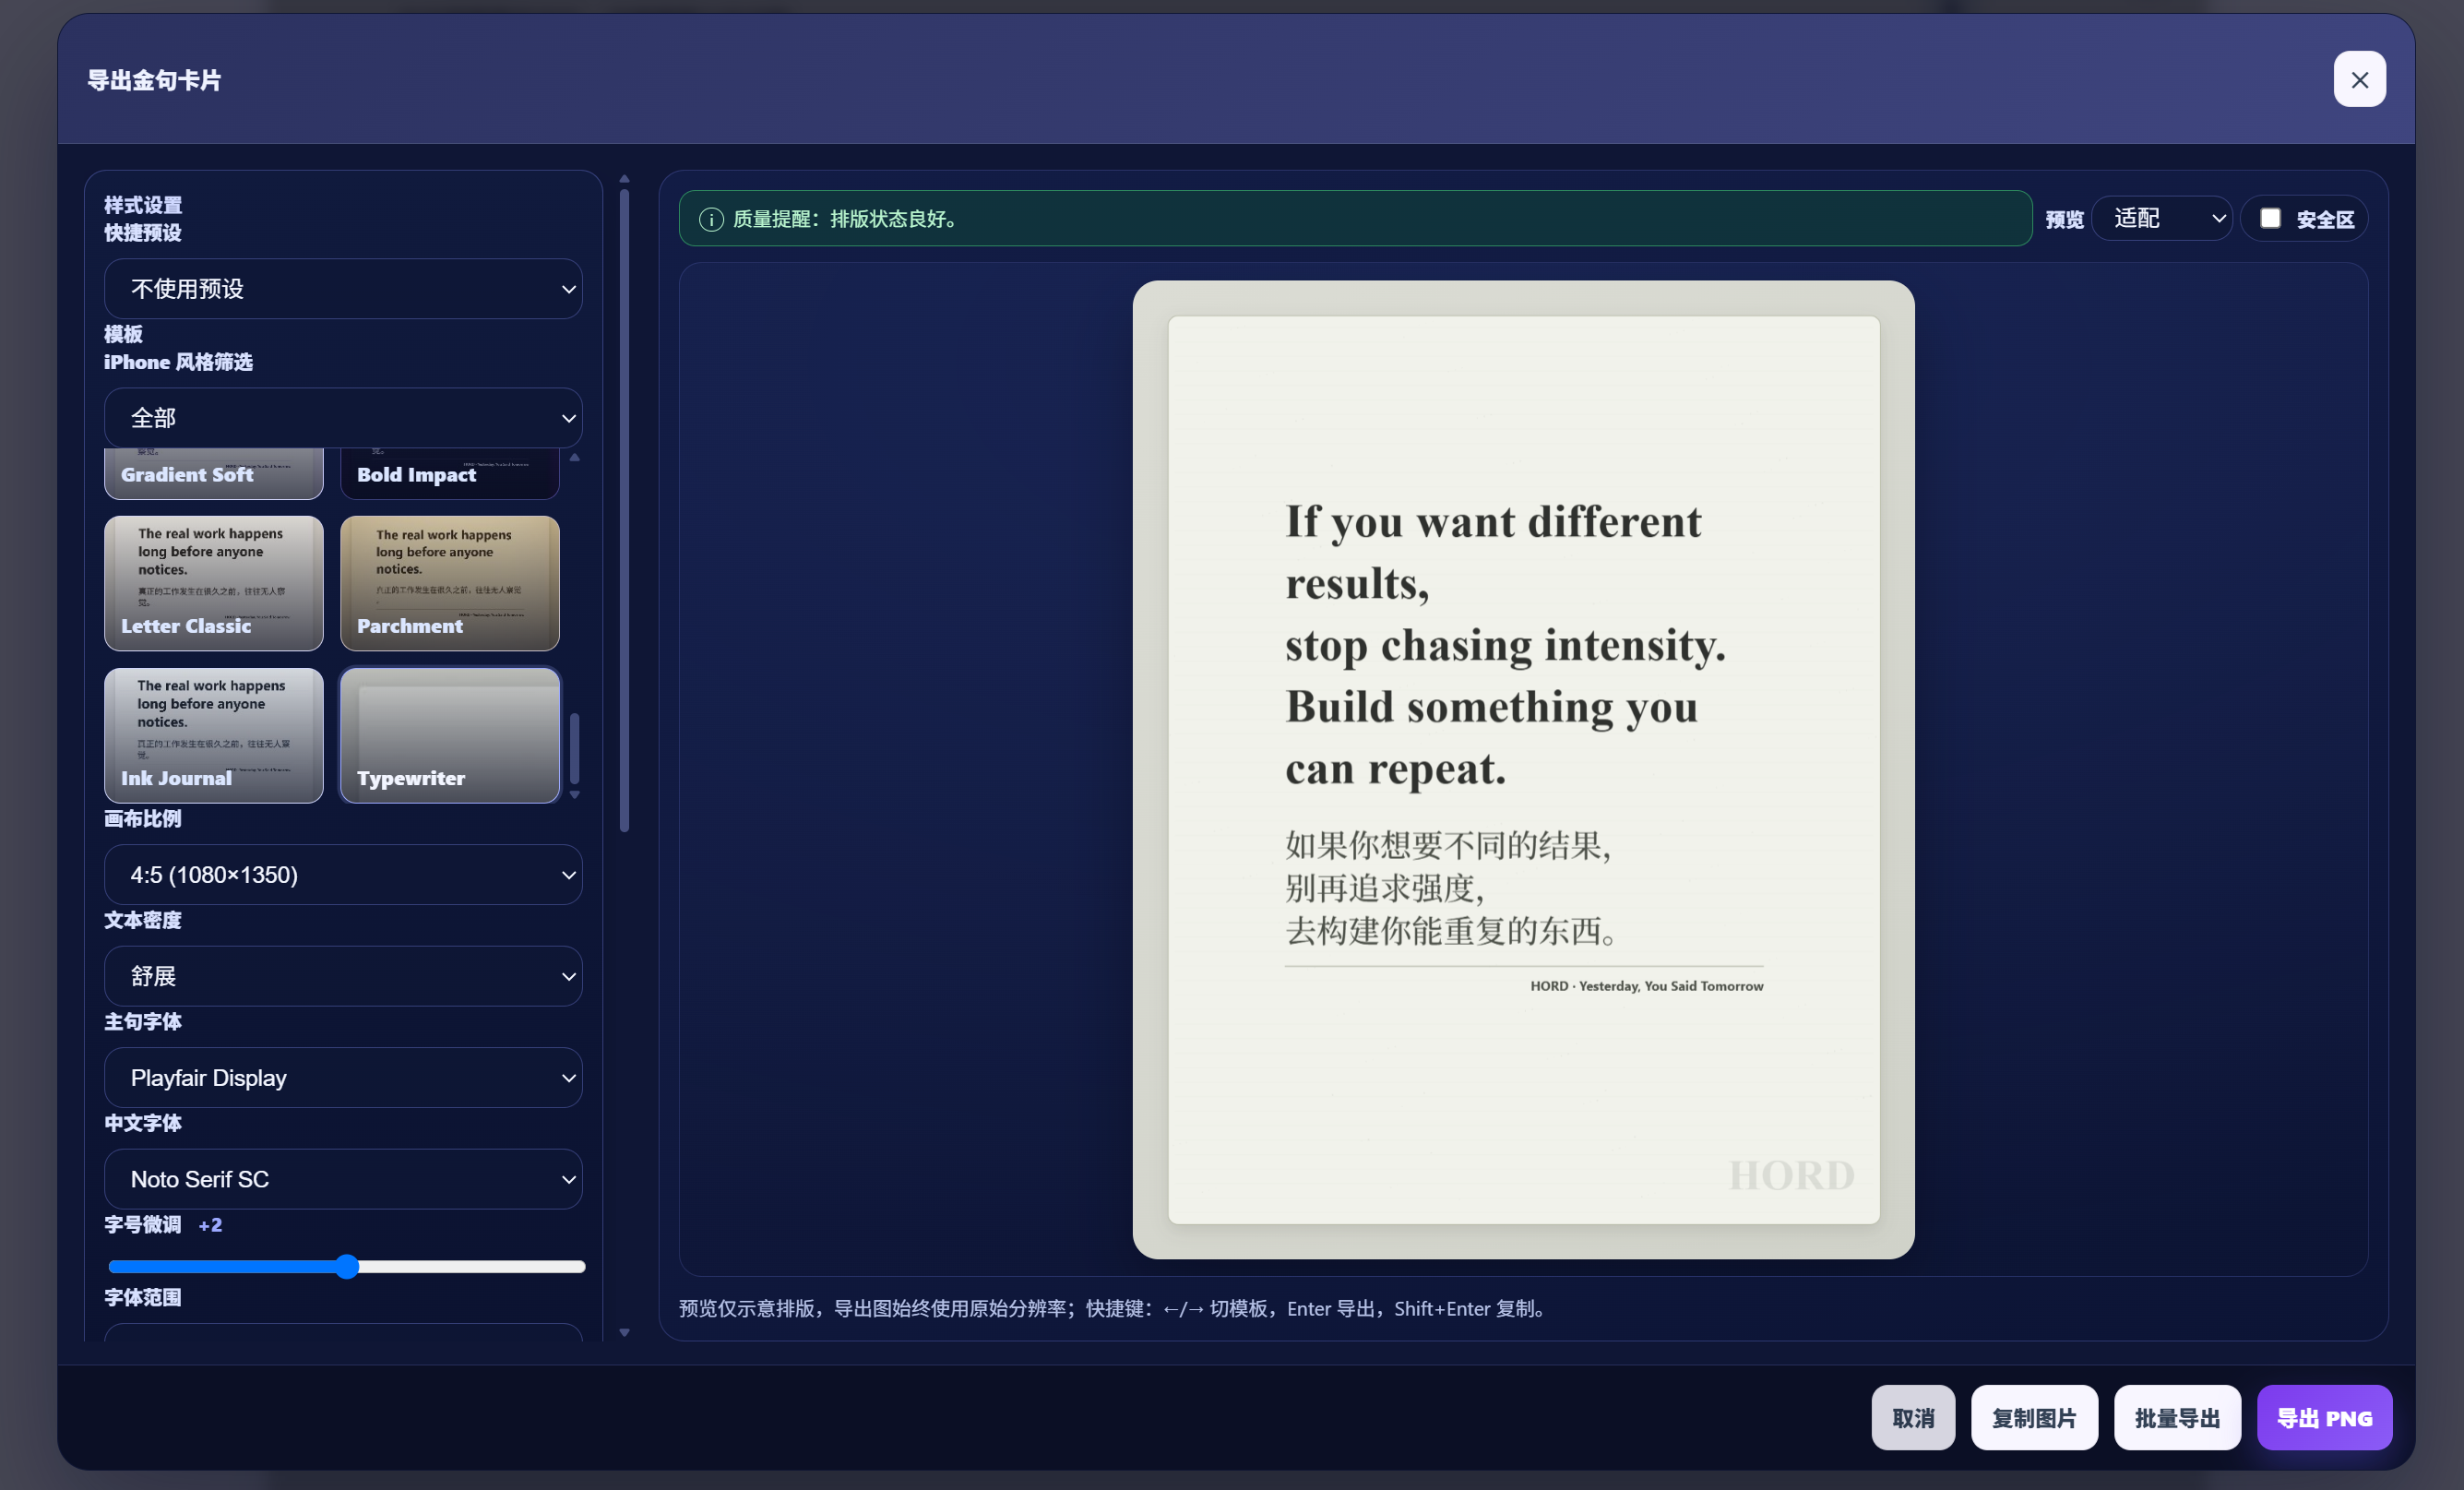Enable the 安全区 checkbox
This screenshot has height=1490, width=2464.
point(2270,218)
